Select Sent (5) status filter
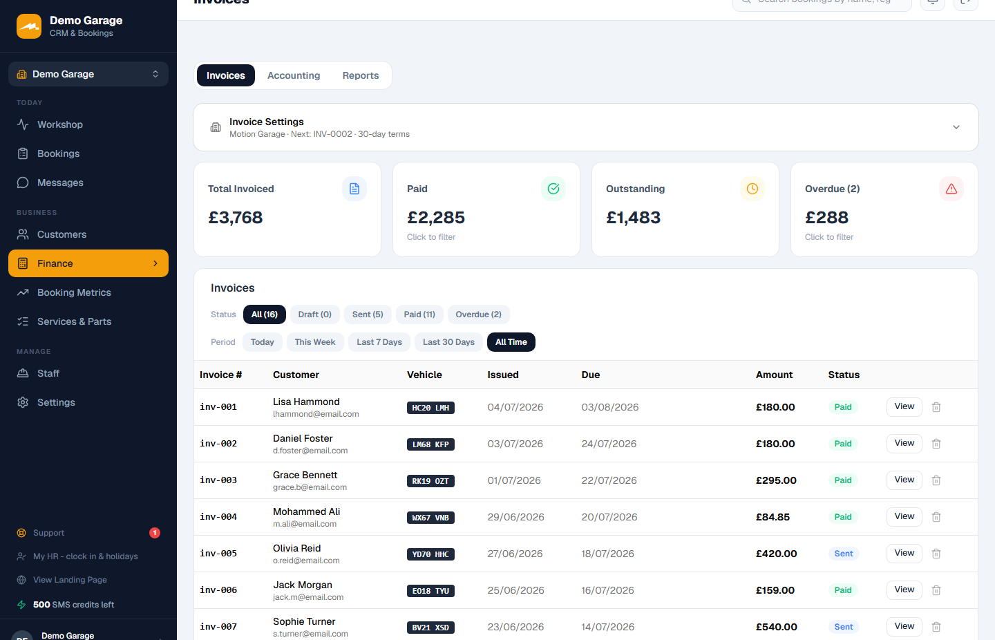The image size is (995, 640). pyautogui.click(x=368, y=314)
